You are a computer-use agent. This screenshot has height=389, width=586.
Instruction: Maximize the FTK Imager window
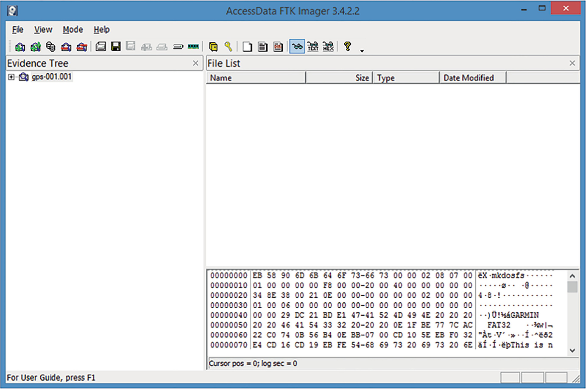542,8
